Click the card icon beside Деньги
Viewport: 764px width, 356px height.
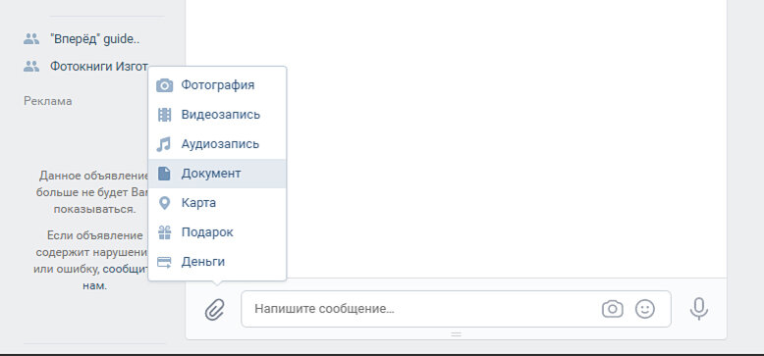pos(164,262)
